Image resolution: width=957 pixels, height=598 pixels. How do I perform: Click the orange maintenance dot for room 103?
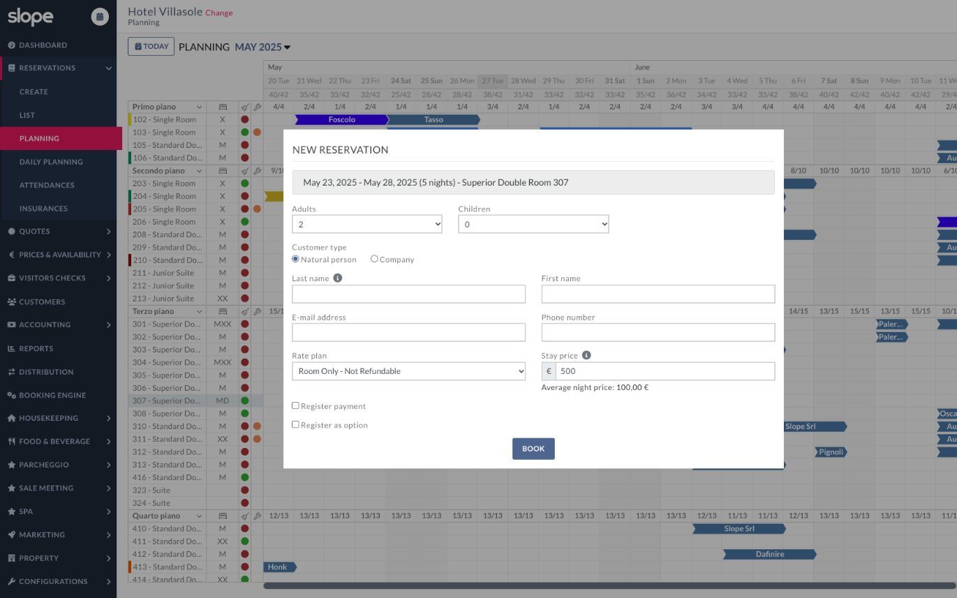(257, 133)
